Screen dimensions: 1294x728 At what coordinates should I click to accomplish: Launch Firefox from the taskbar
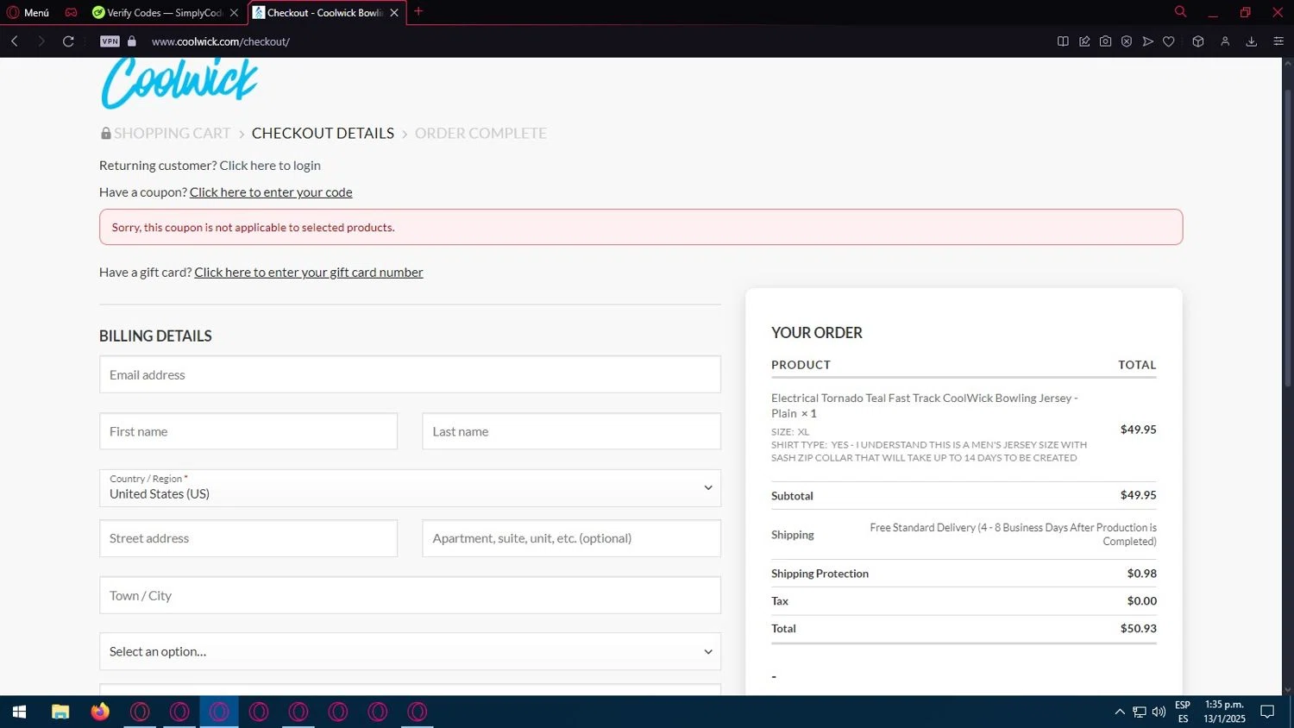100,712
